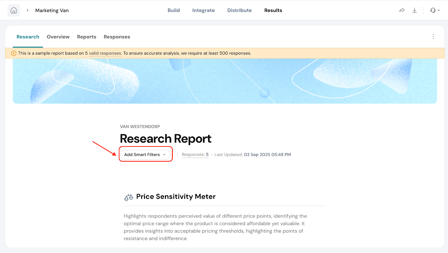This screenshot has width=448, height=253.
Task: Go to the Build section
Action: point(174,10)
